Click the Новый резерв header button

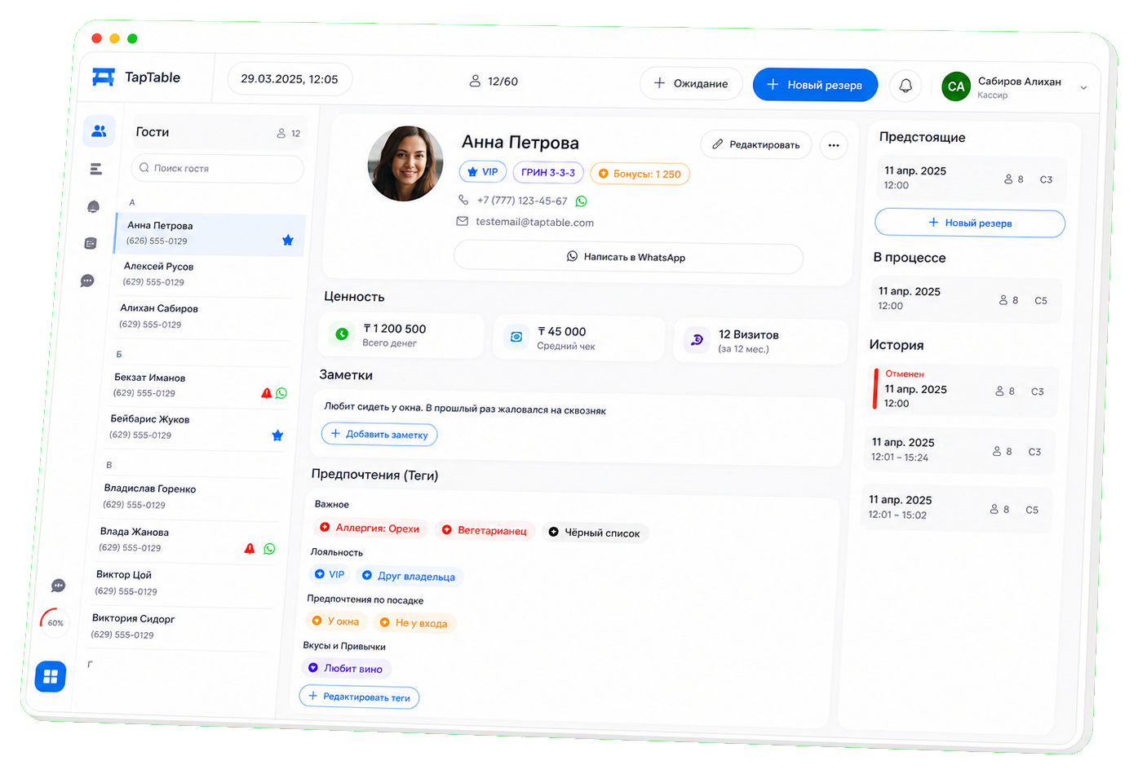click(x=815, y=85)
